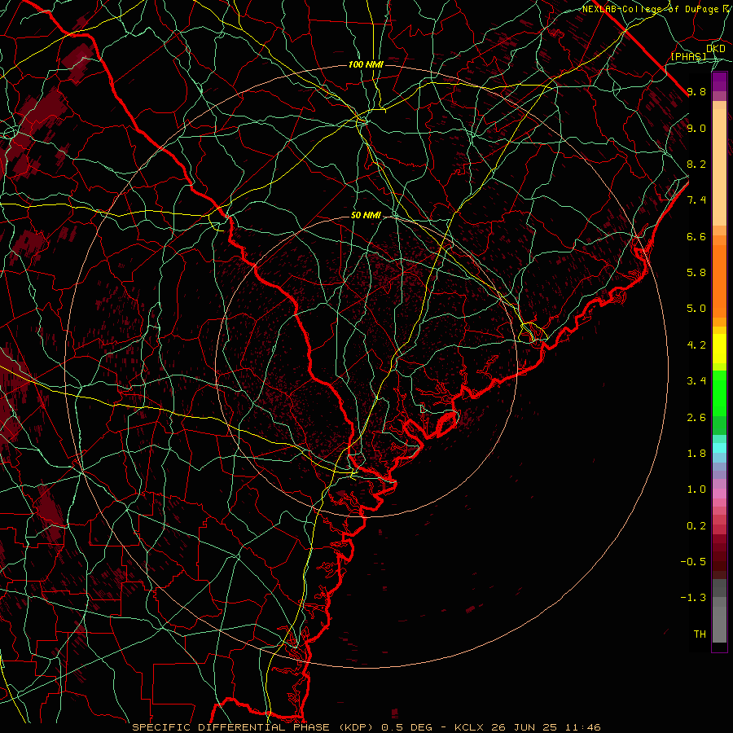Viewport: 733px width, 733px height.
Task: Click the 1.8 scale value
Action: [x=696, y=454]
